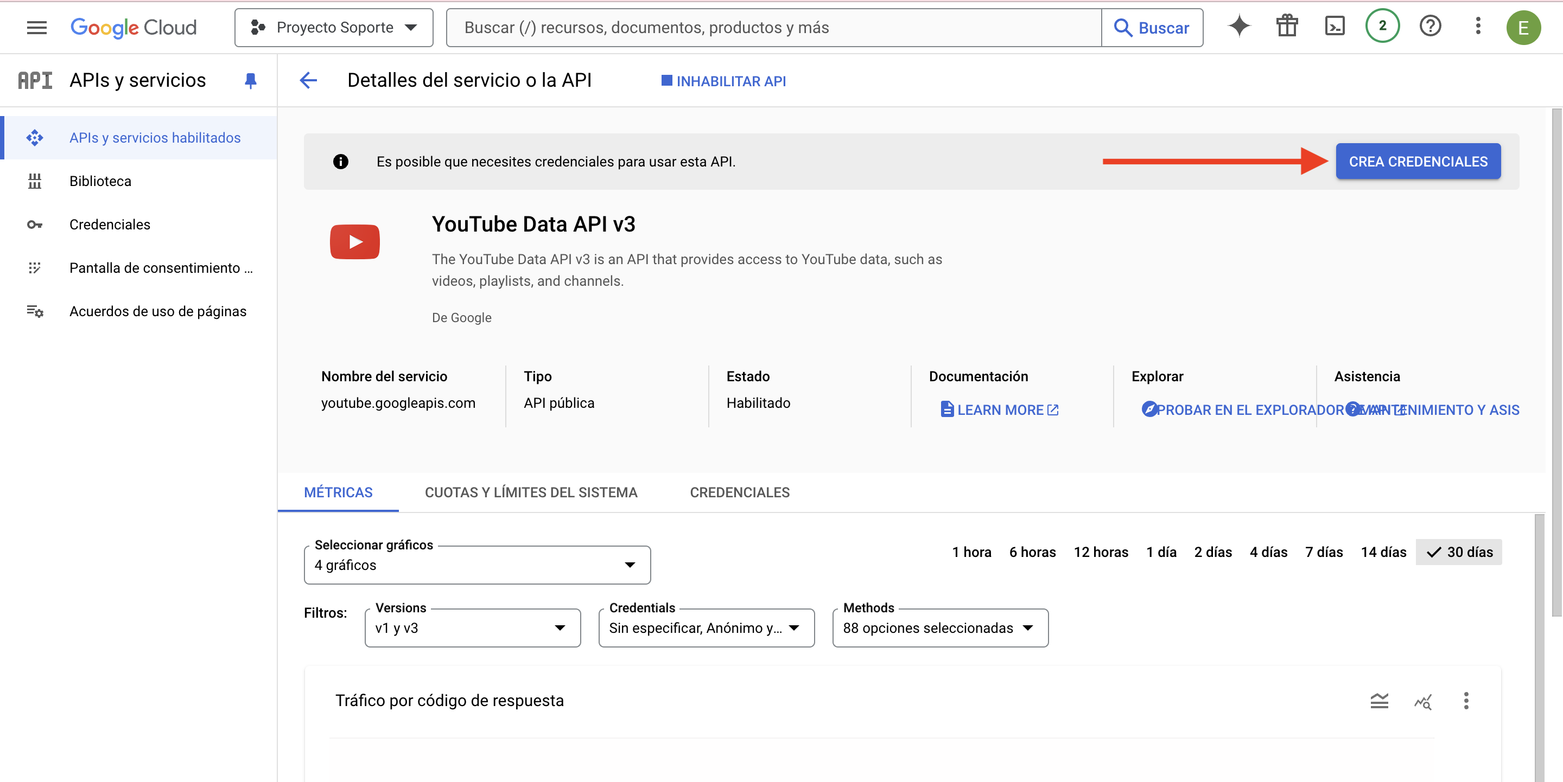Select the 12 horas time range
Viewport: 1563px width, 782px height.
1101,552
